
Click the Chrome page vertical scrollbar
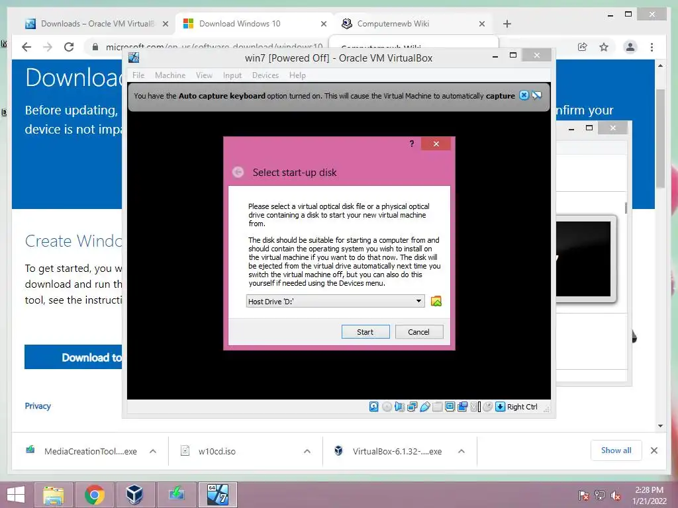(660, 138)
